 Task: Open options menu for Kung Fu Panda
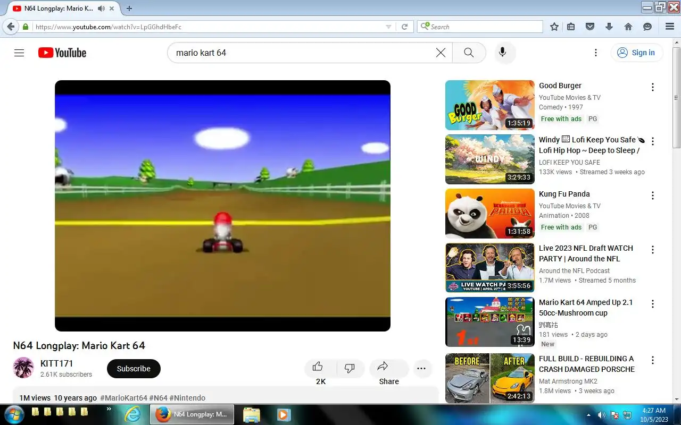point(653,195)
